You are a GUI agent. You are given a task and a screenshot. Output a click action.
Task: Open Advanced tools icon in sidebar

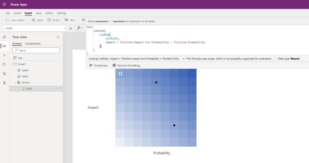click(x=4, y=83)
